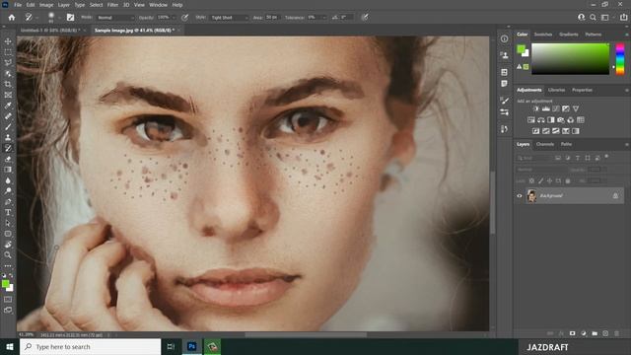Screen dimensions: 631x355
Task: Open the search icon at top right
Action: (593, 18)
